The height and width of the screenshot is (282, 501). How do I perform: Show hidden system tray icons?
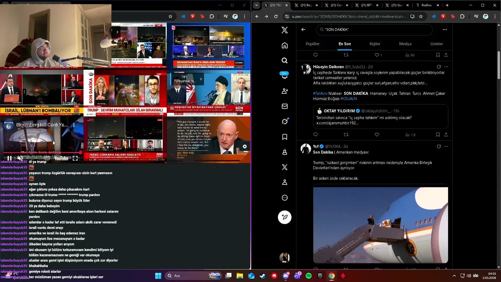454,276
